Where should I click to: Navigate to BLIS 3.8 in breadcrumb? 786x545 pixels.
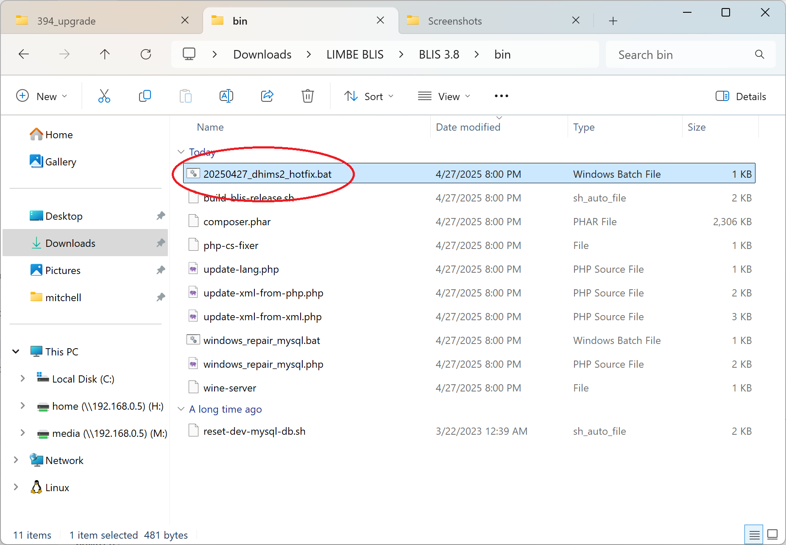[x=439, y=54]
